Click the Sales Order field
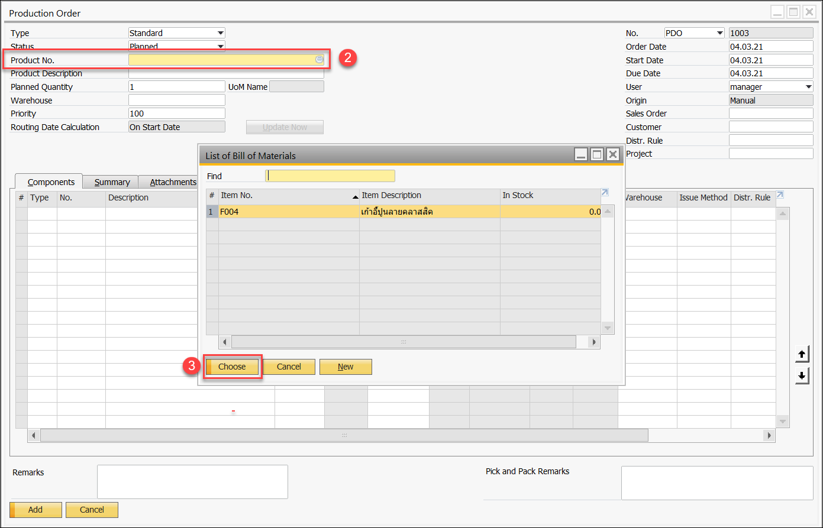This screenshot has width=823, height=528. pyautogui.click(x=771, y=113)
